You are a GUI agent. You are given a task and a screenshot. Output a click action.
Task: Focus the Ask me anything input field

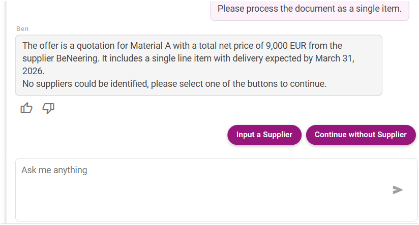pos(203,189)
